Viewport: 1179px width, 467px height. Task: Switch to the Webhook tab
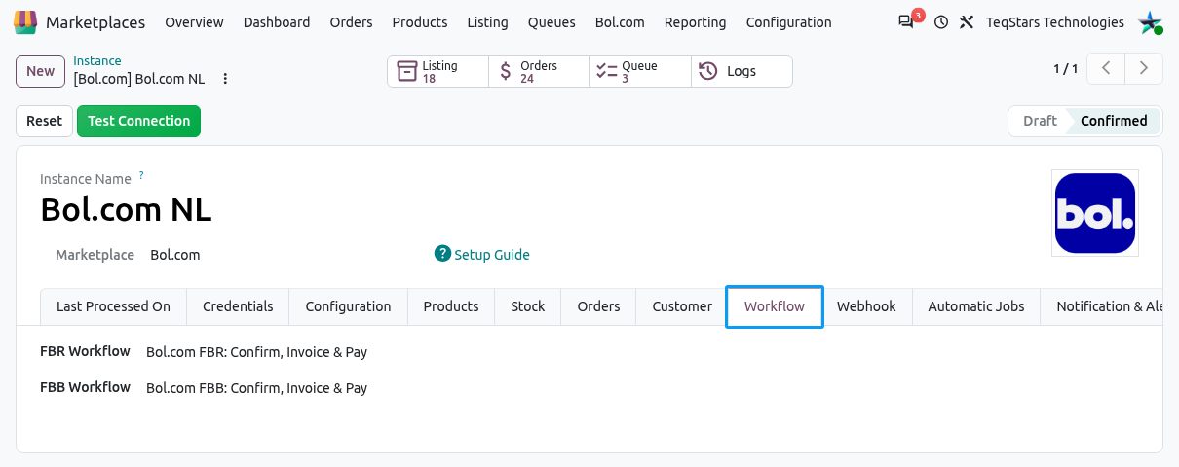866,306
